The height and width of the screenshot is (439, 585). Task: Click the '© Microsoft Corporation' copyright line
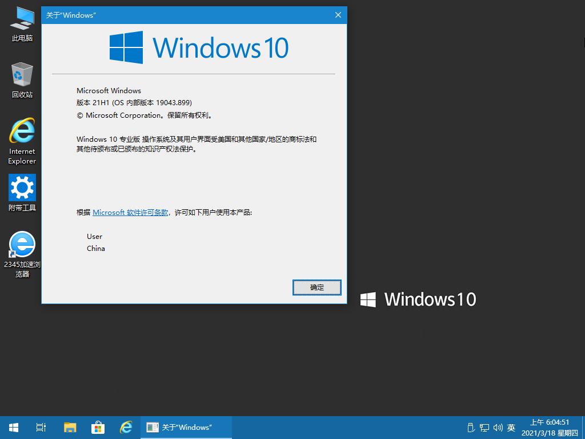(x=145, y=115)
